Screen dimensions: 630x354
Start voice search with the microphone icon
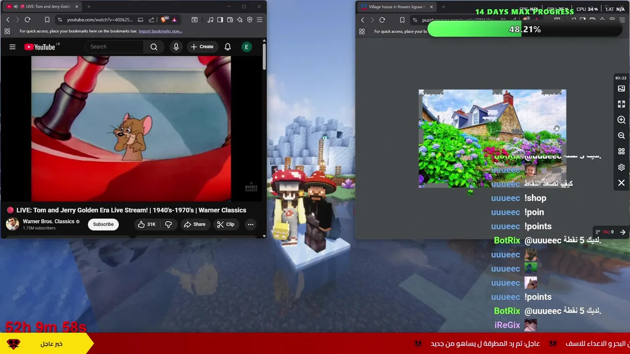point(176,47)
